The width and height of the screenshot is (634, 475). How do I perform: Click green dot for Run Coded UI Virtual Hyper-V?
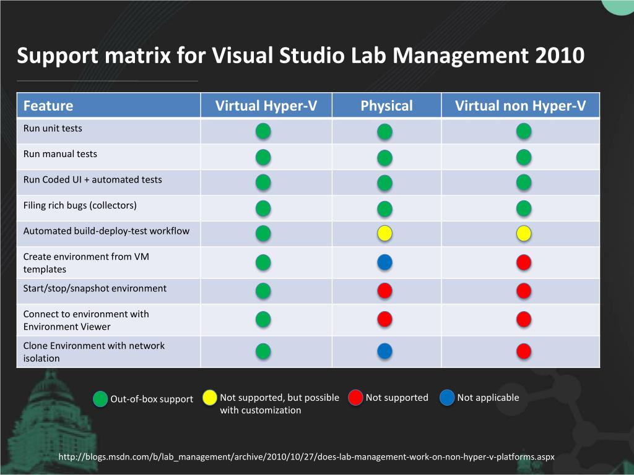(x=263, y=182)
